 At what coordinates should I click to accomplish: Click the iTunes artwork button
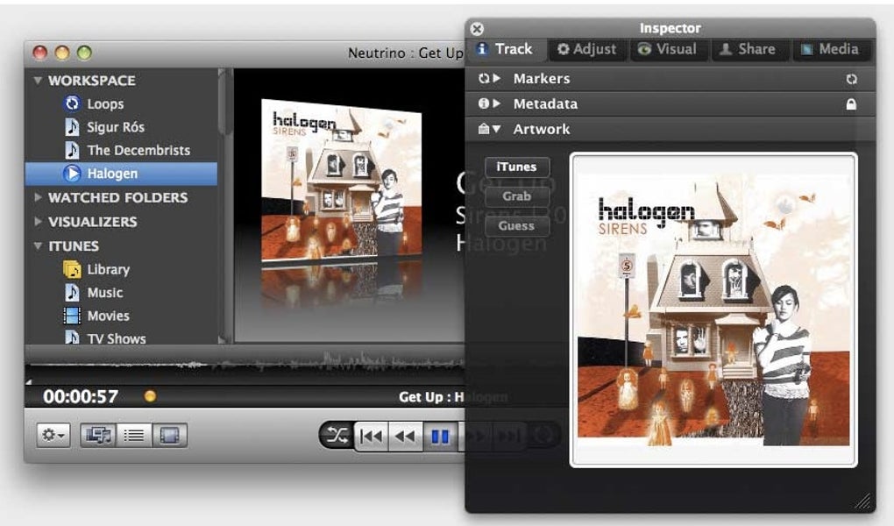click(517, 167)
